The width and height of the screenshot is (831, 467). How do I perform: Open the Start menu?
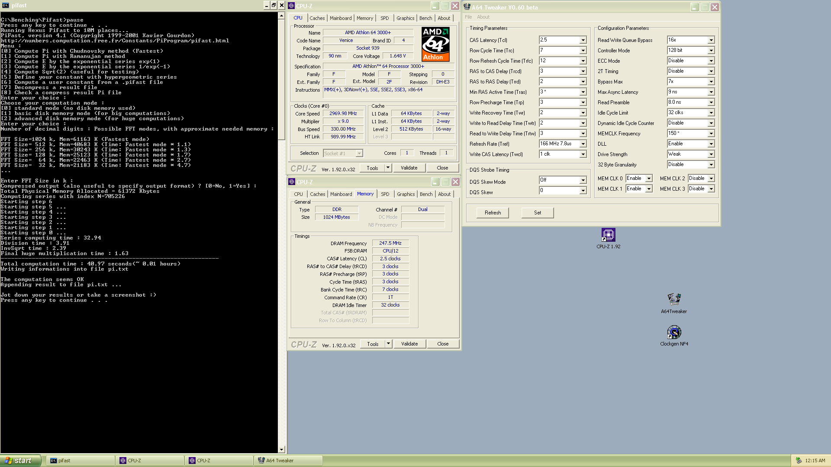21,461
